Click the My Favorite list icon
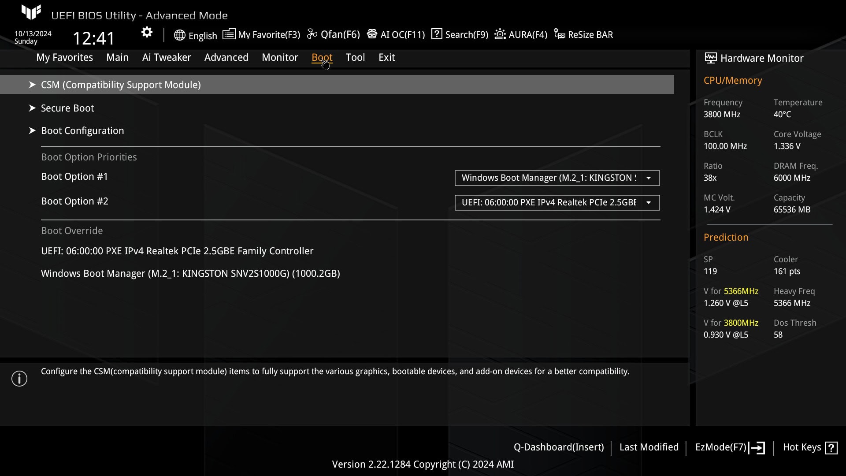The height and width of the screenshot is (476, 846). pyautogui.click(x=229, y=34)
